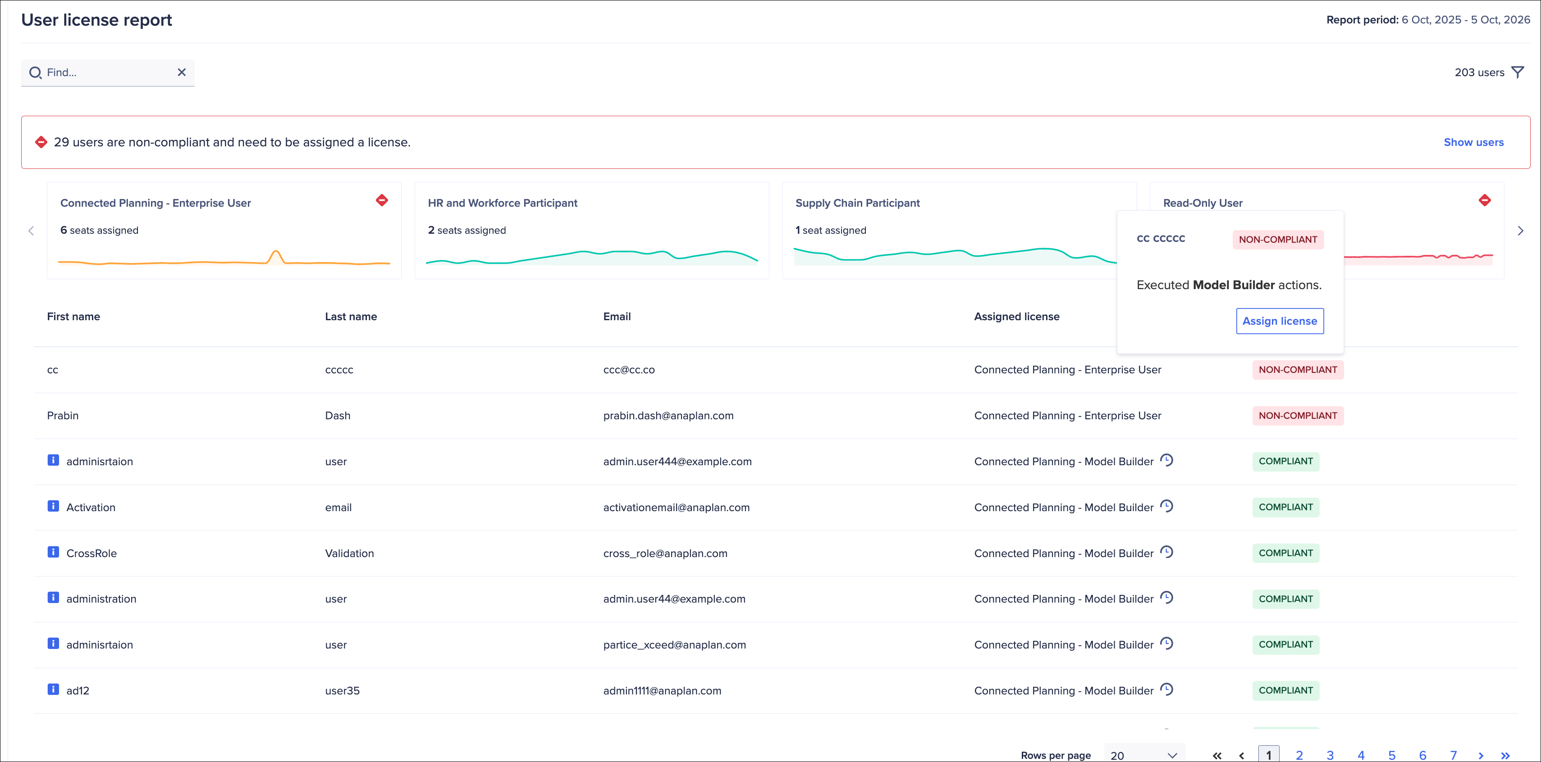Jump to the last page of results
The height and width of the screenshot is (762, 1541).
(1506, 755)
